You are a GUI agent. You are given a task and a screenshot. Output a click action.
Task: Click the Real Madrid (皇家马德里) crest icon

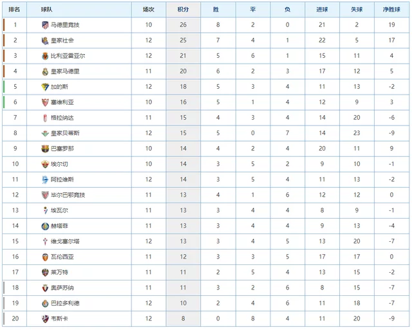(45, 71)
